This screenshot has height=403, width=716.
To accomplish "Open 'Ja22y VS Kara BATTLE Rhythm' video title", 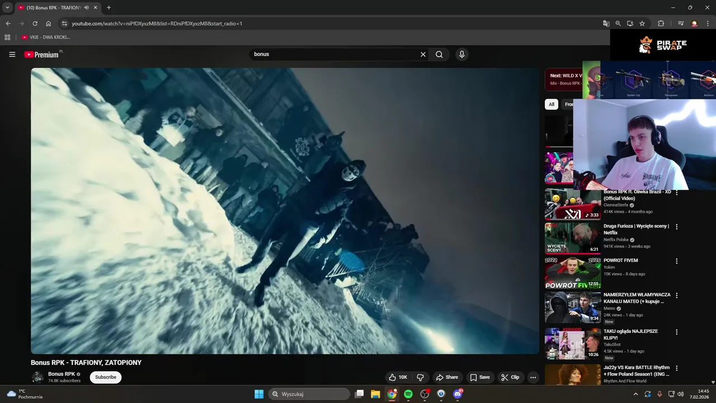I will point(637,371).
